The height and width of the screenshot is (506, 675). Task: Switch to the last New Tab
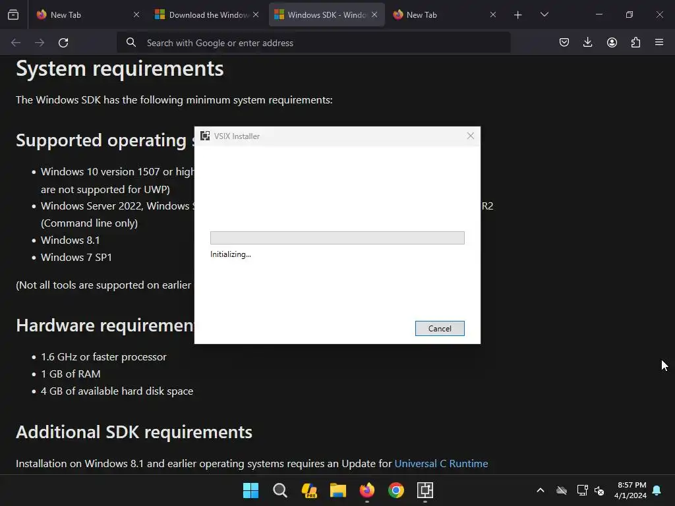[445, 14]
